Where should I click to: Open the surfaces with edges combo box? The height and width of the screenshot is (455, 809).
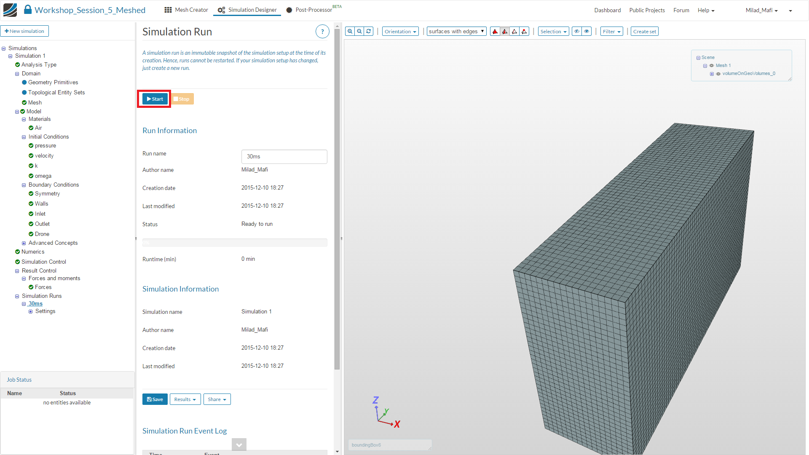click(456, 32)
